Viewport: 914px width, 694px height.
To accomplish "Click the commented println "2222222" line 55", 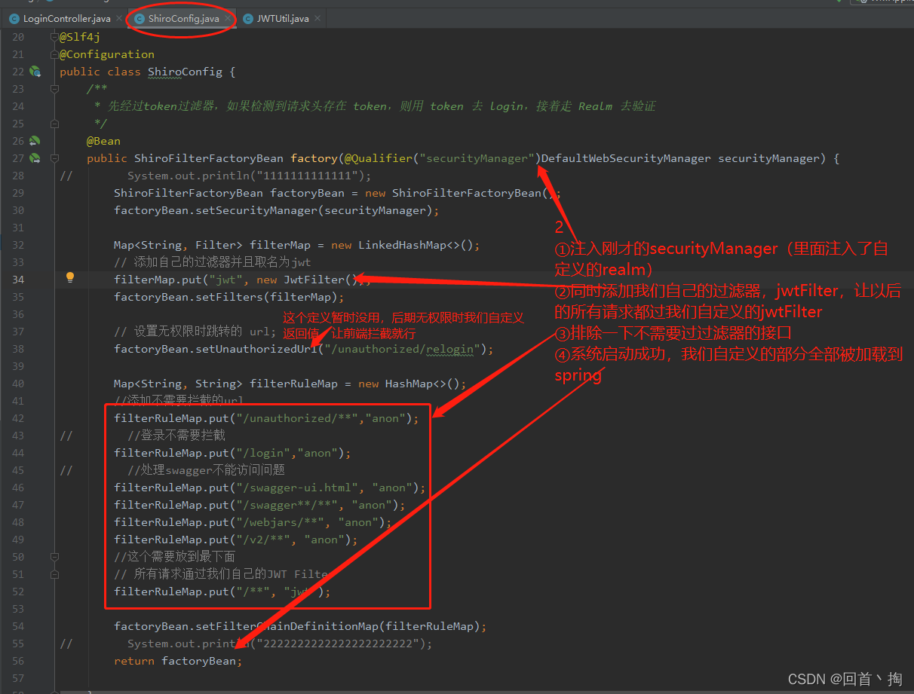I will (281, 644).
